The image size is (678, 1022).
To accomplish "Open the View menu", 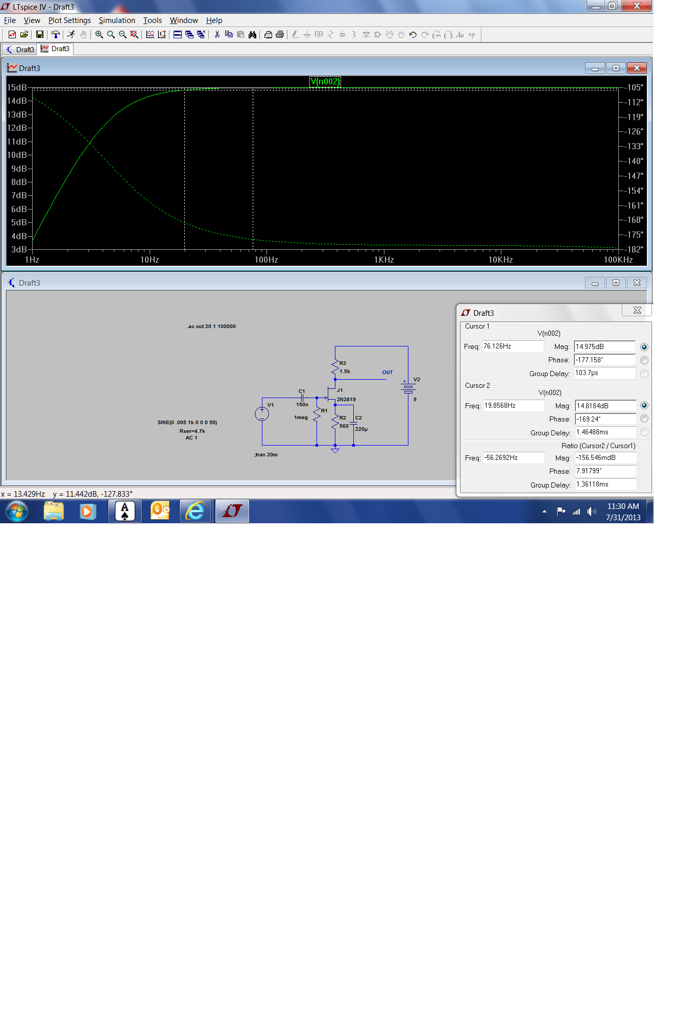I will [32, 20].
